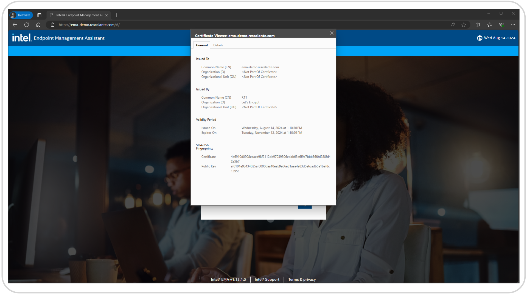Open the tab actions menu icon
Image resolution: width=527 pixels, height=296 pixels.
(39, 15)
